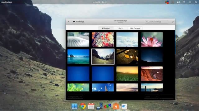Viewport: 199px width, 111px height.
Task: Select the dark night sky wallpaper
Action: (152, 56)
